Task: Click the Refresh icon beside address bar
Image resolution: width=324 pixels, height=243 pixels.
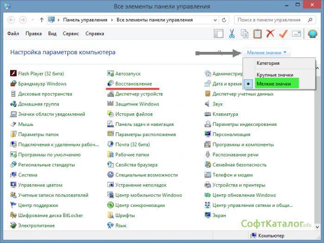Action: [x=224, y=20]
